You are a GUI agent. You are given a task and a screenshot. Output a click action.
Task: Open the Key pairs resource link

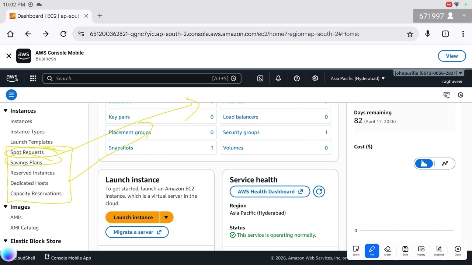(119, 117)
